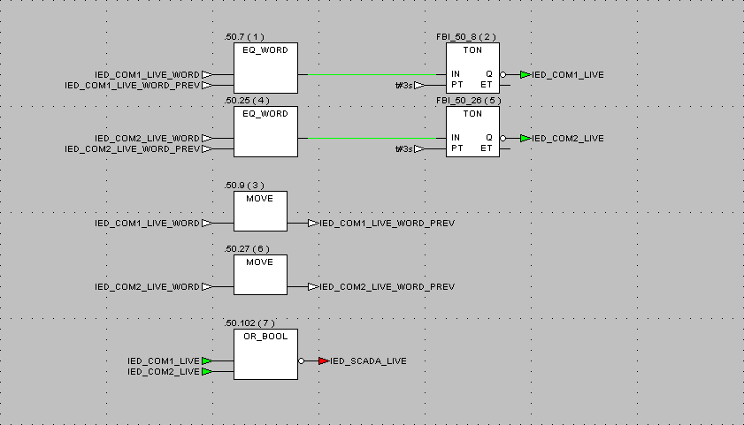
Task: Click the negation circle on OR_BOOL output
Action: (x=302, y=361)
